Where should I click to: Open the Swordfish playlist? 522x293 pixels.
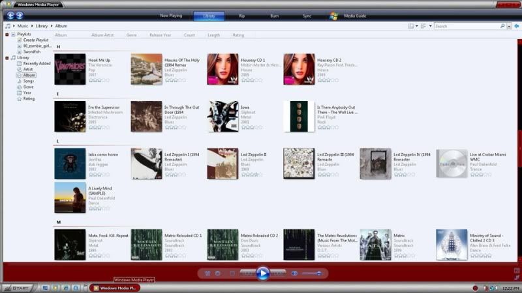31,52
